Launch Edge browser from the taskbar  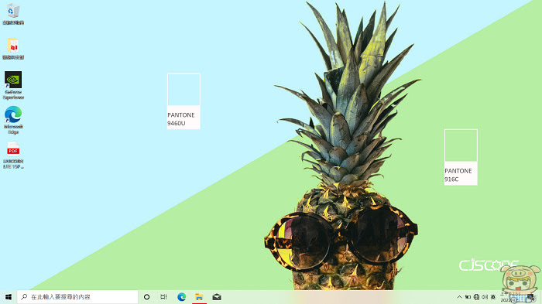181,297
